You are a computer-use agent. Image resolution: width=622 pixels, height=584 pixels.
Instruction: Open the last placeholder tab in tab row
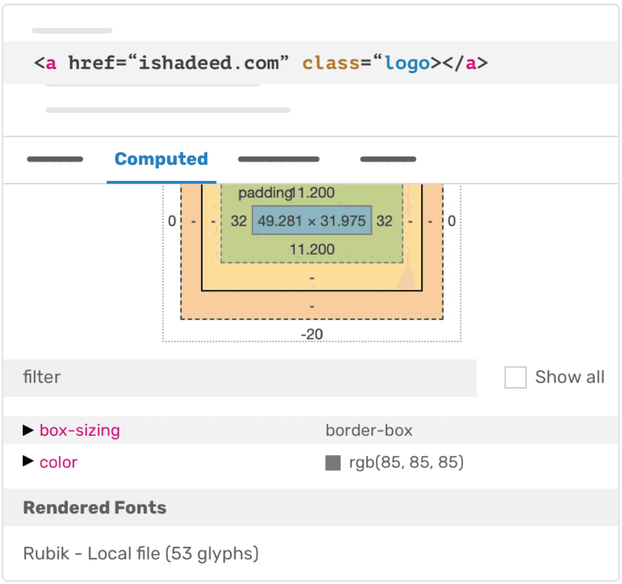tap(388, 159)
